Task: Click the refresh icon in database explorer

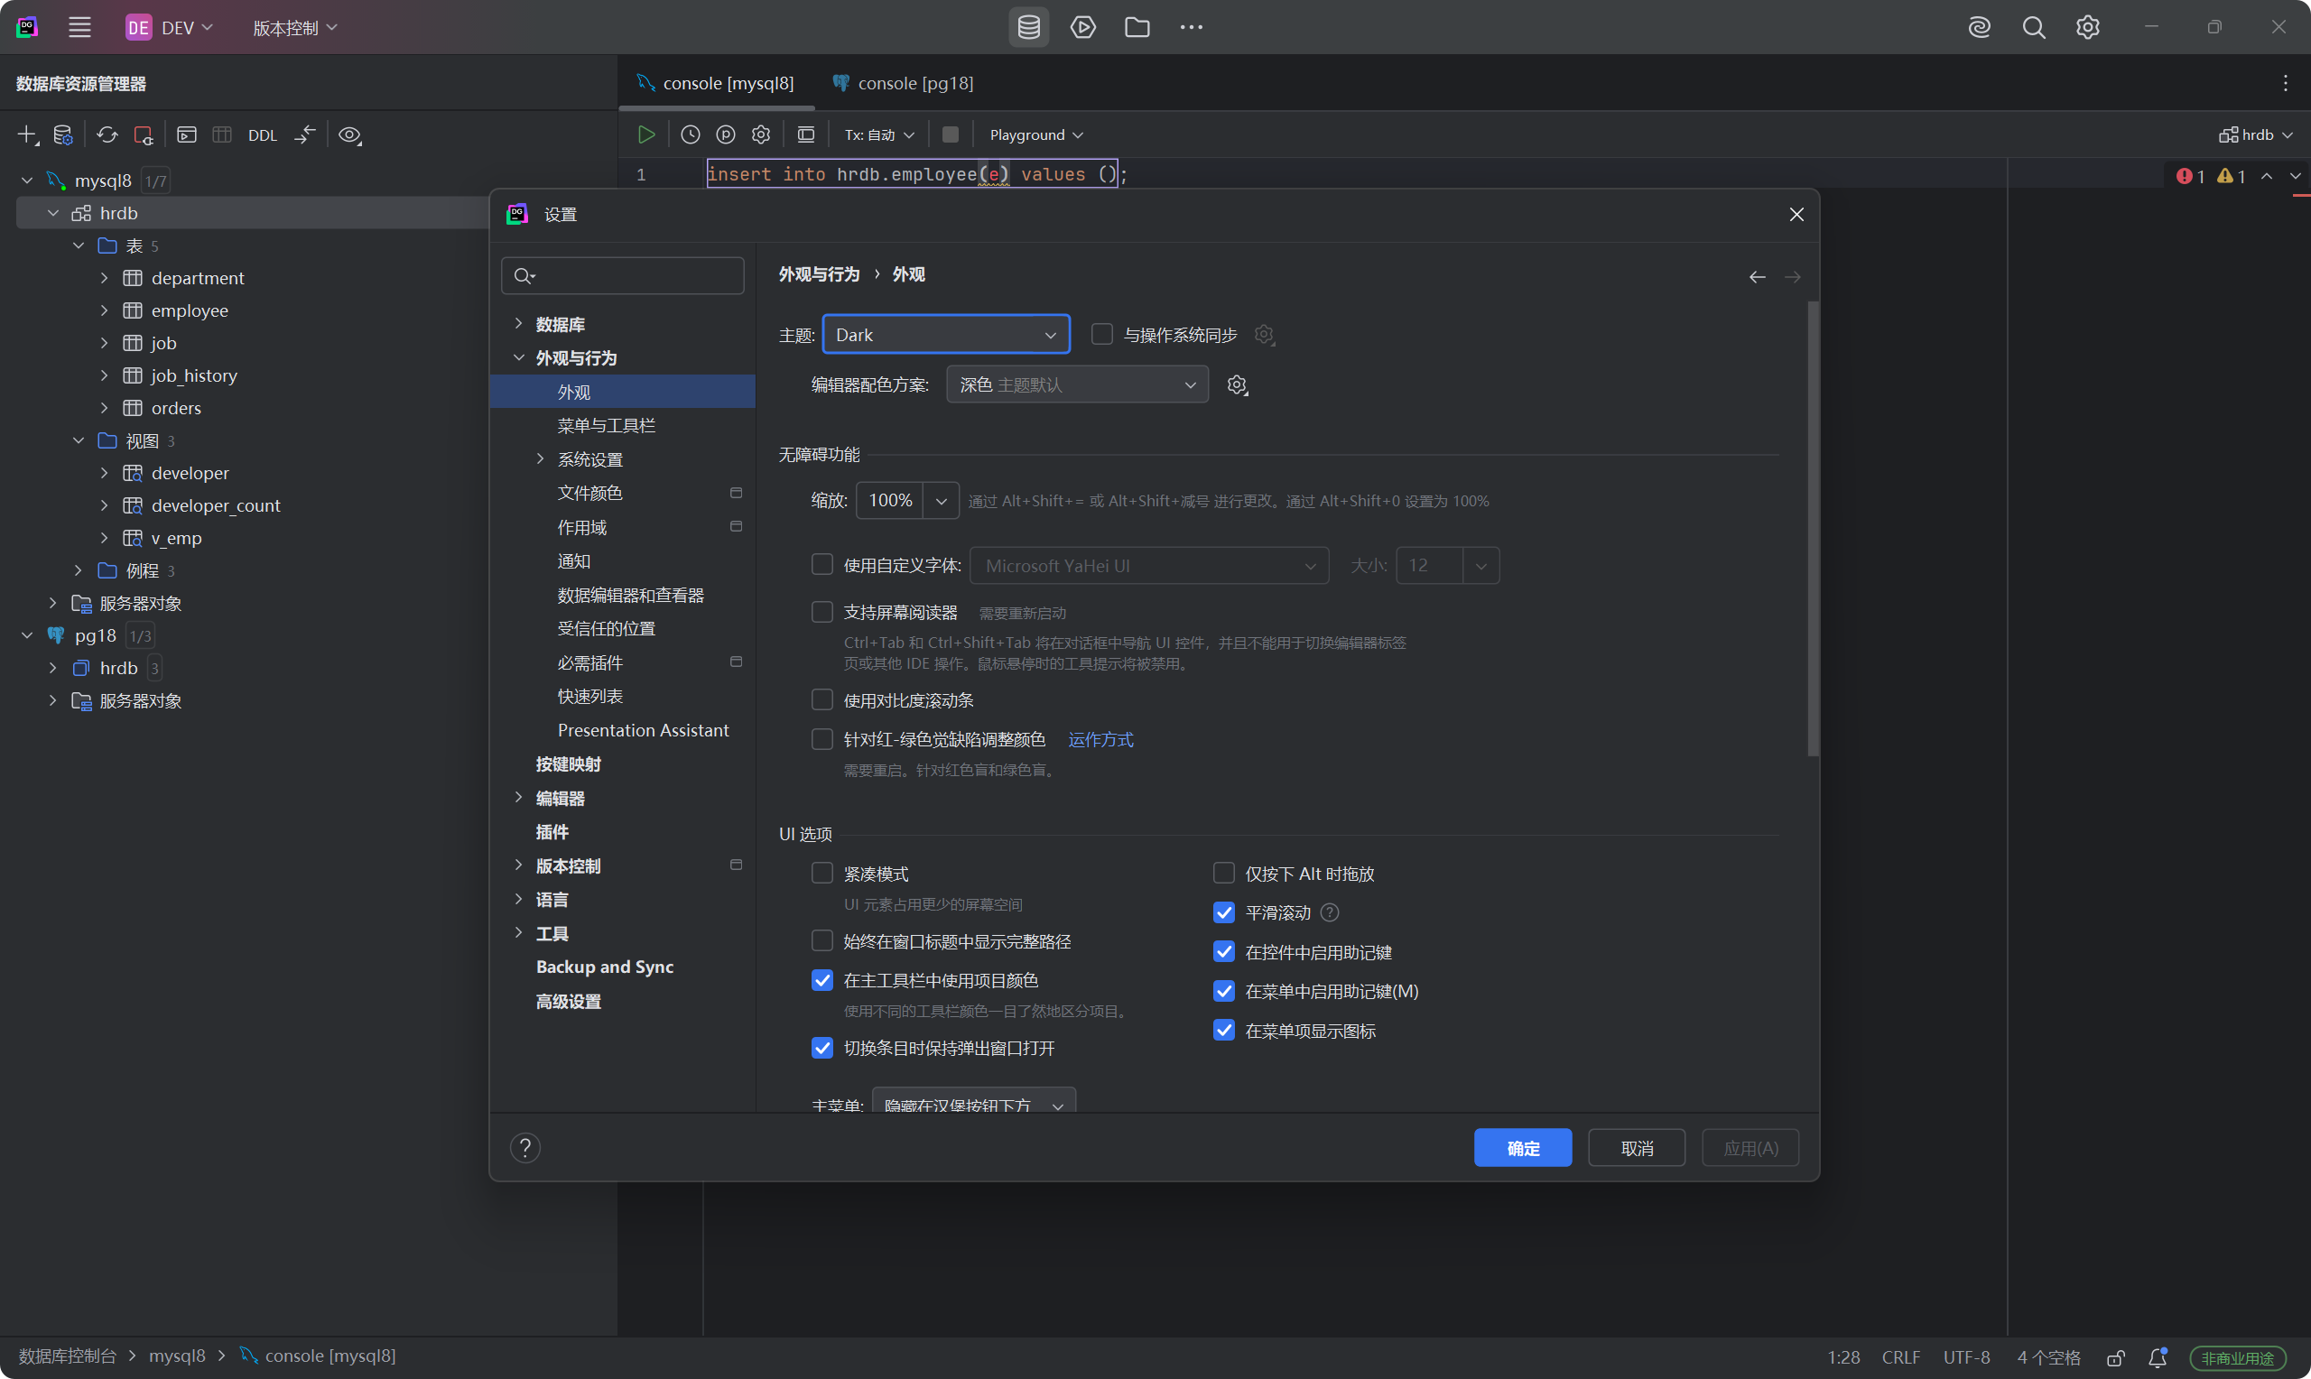Action: pos(107,134)
